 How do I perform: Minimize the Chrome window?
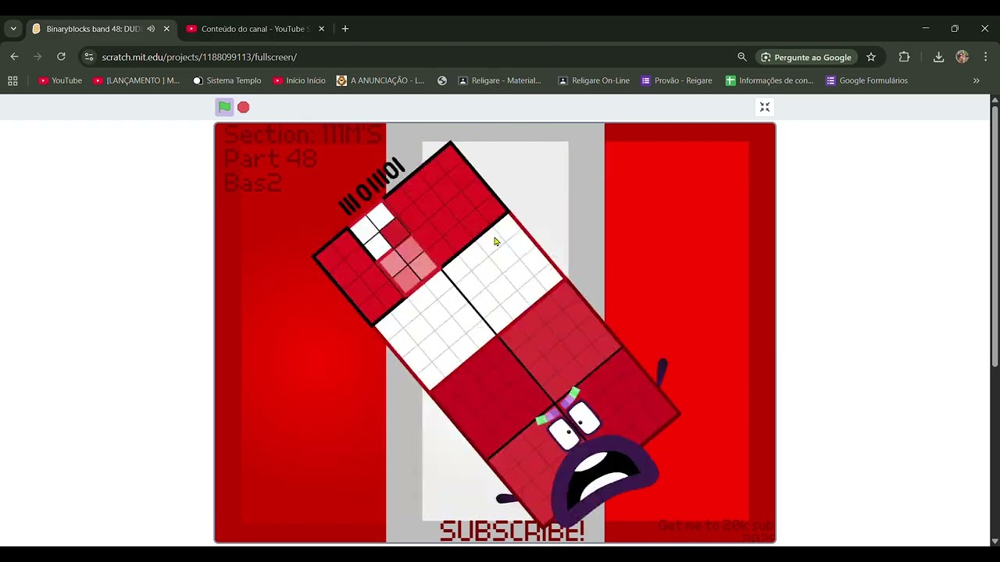926,29
